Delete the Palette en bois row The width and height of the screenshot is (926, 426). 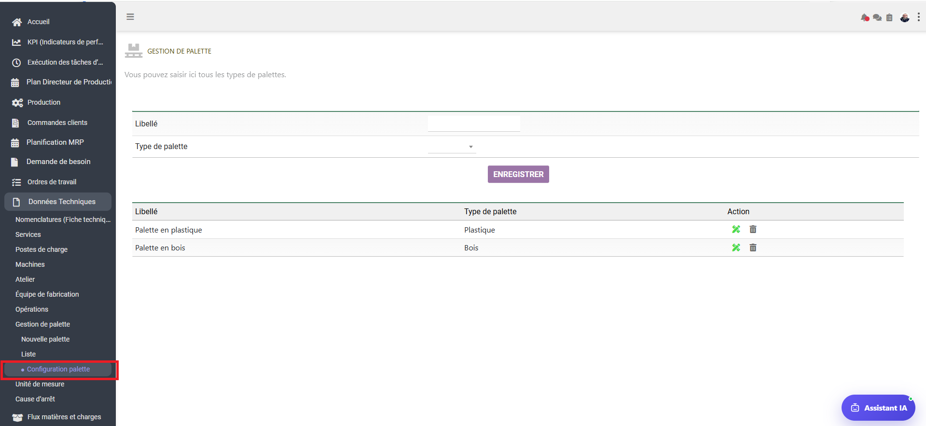coord(753,247)
